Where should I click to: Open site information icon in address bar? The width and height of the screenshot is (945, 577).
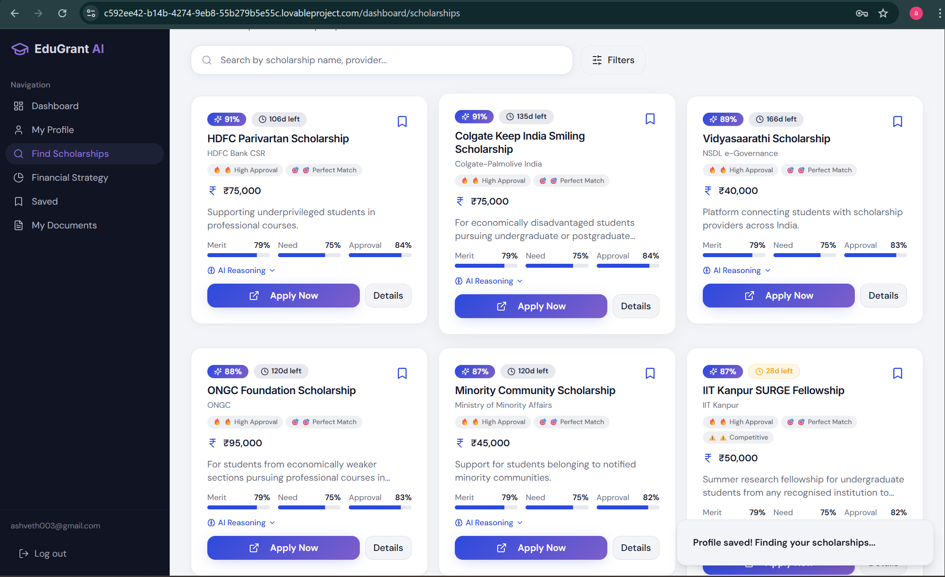click(x=91, y=13)
